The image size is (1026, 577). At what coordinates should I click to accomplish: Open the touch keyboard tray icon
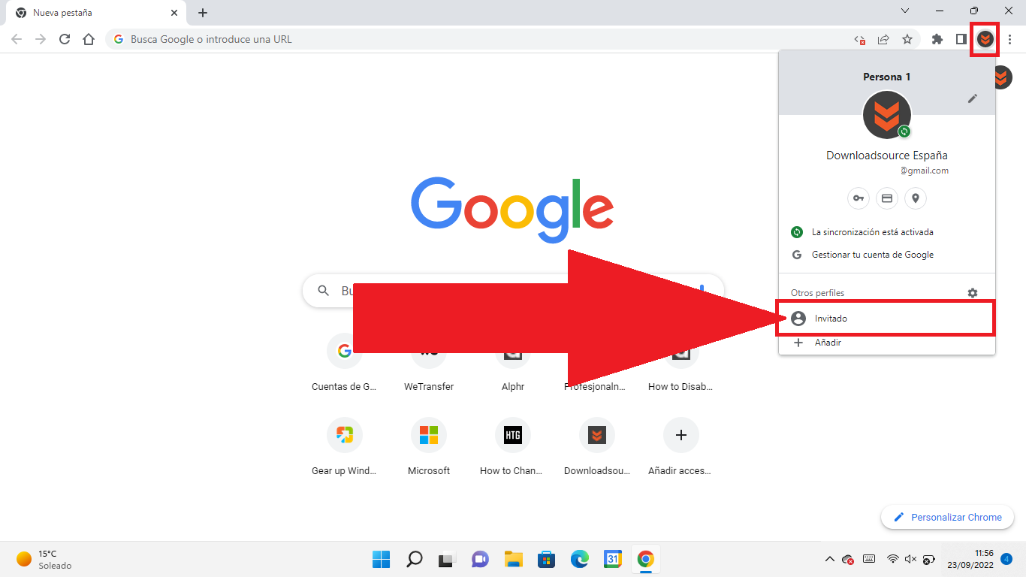tap(869, 559)
